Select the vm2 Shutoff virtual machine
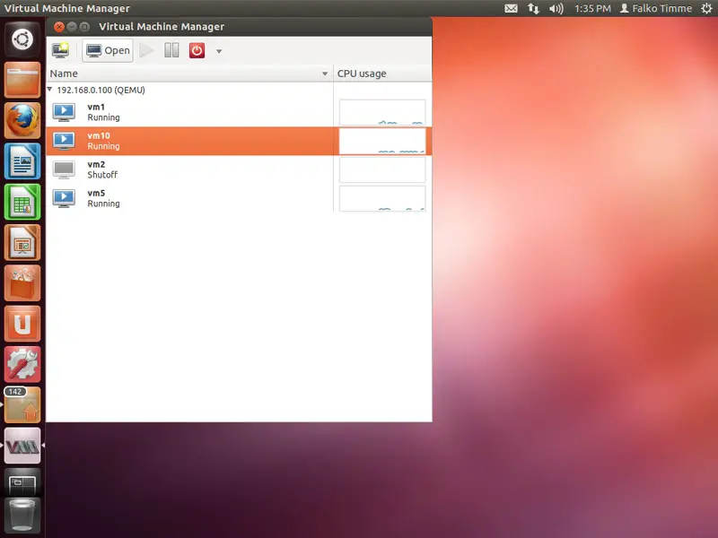The image size is (718, 538). tap(239, 169)
